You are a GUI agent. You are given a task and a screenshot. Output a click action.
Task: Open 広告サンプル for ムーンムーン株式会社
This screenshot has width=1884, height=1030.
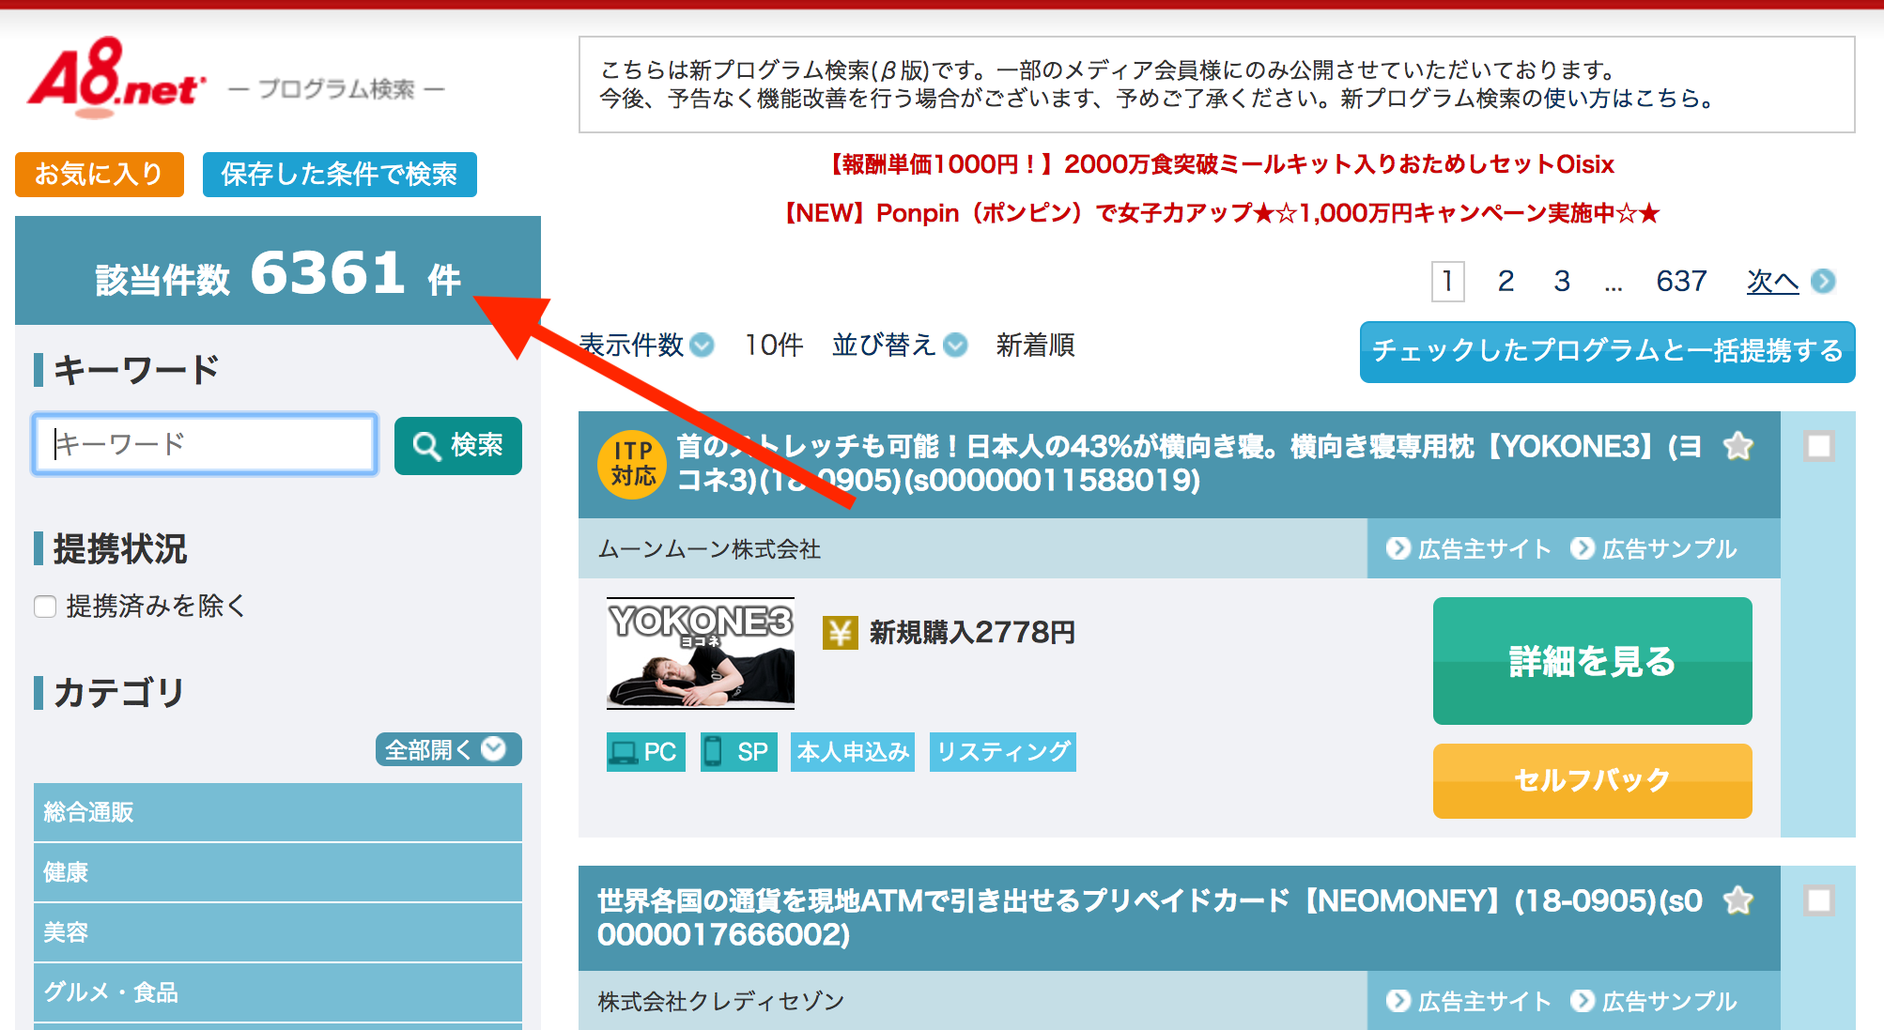pyautogui.click(x=1655, y=548)
